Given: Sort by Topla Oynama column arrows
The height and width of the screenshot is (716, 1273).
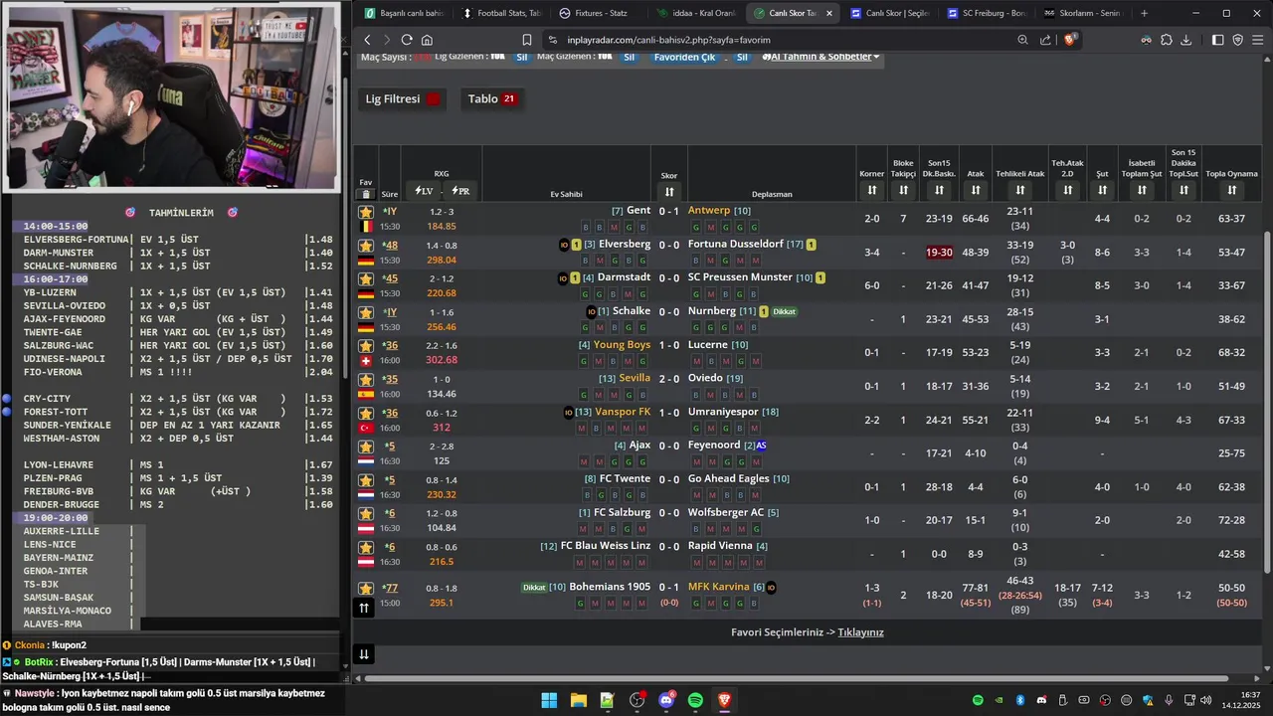Looking at the screenshot, I should (x=1232, y=190).
